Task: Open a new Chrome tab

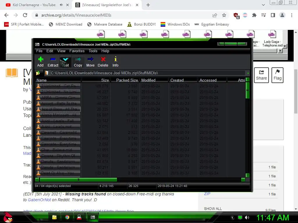Action: pos(148,5)
